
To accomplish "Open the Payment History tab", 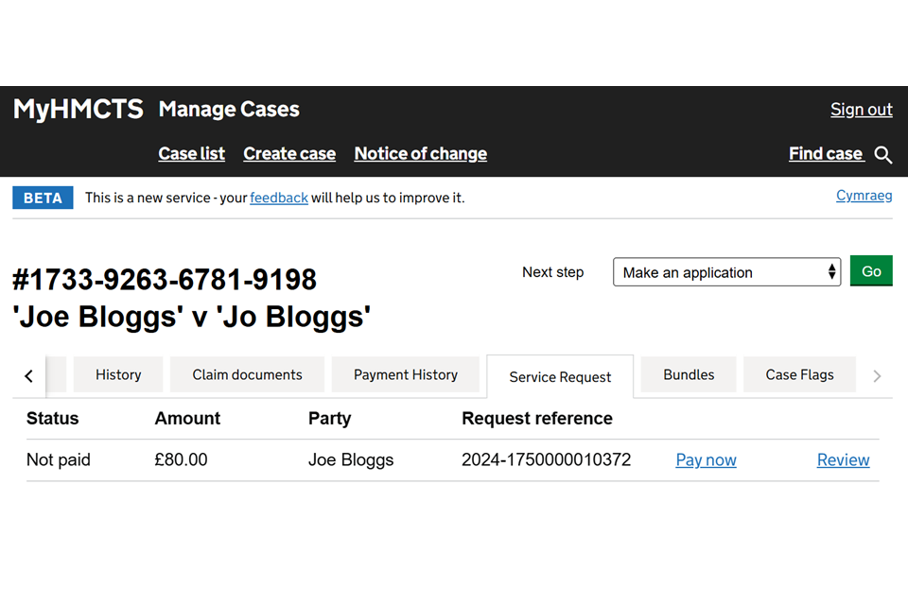I will pos(406,374).
